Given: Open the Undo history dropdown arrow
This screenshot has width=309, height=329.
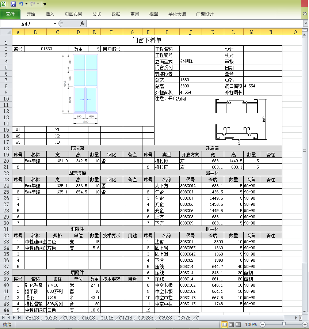Looking at the screenshot, I should tap(26, 4).
